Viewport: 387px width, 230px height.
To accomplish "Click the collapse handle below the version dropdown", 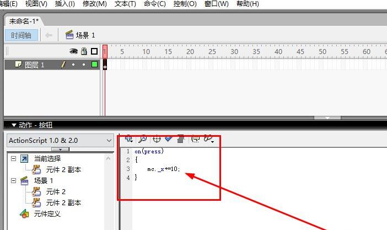I will (60, 149).
